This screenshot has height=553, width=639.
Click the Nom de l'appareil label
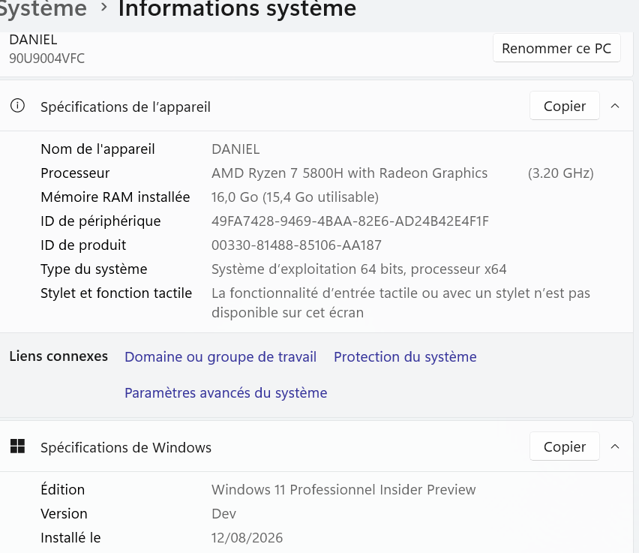(97, 149)
